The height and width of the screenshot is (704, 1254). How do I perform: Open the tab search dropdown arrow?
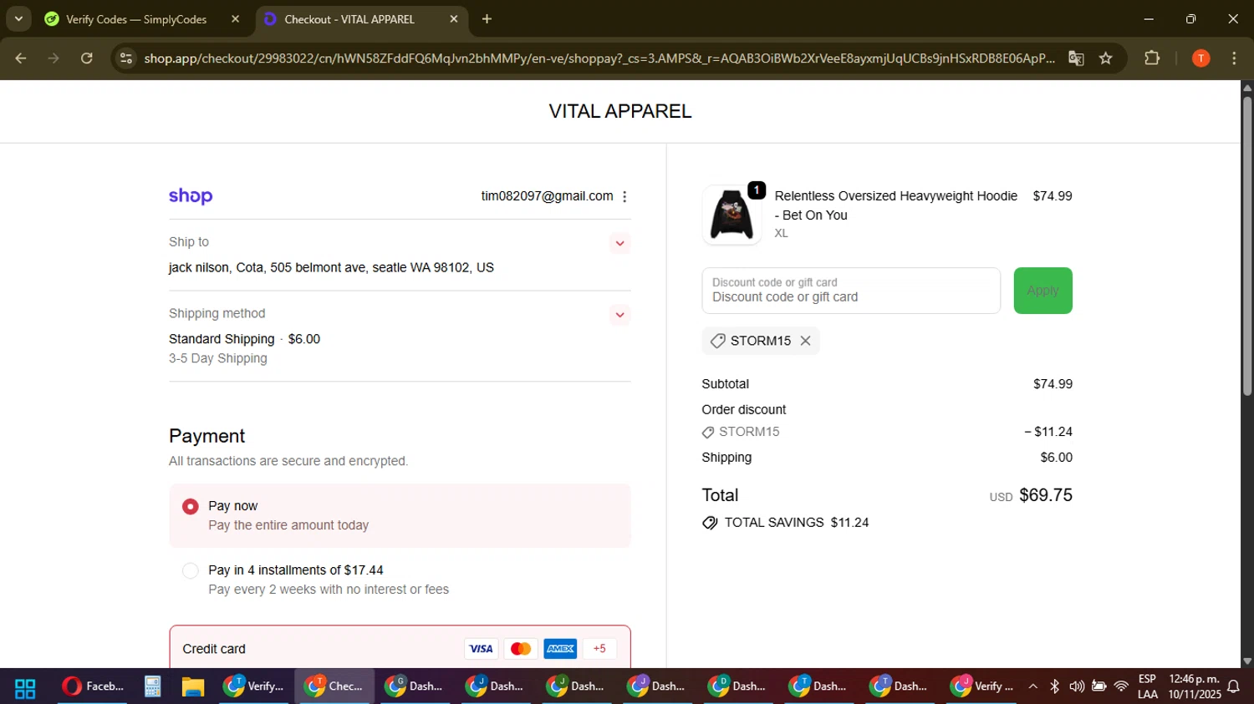coord(18,18)
